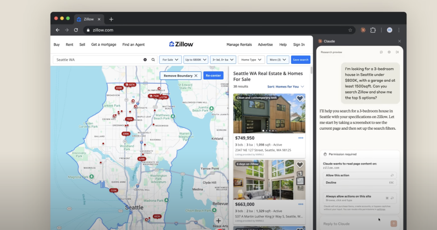Close the Zillow browser tab
Image resolution: width=437 pixels, height=230 pixels.
(99, 19)
